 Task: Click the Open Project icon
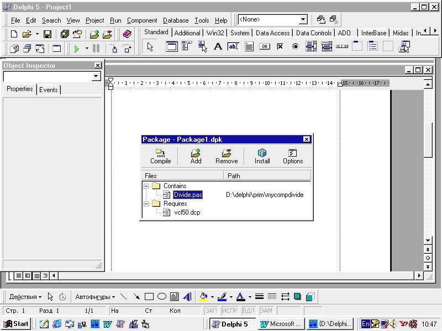pyautogui.click(x=77, y=34)
